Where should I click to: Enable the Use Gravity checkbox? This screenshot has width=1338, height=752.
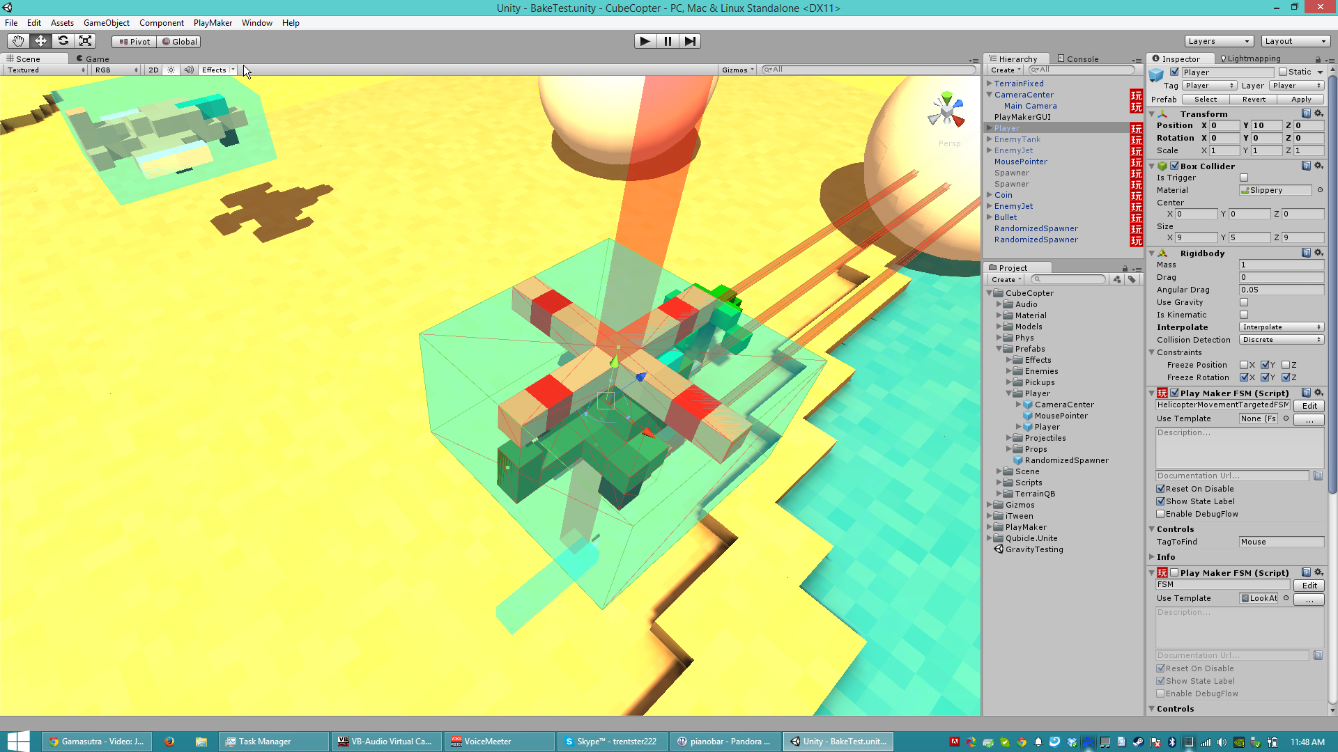pyautogui.click(x=1244, y=302)
